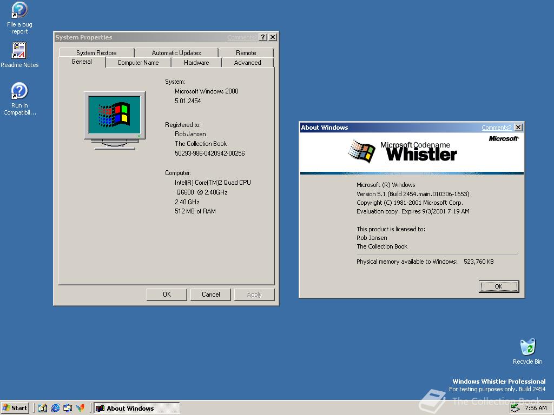Launch Outlook Express from quick launch bar
This screenshot has width=554, height=415.
pyautogui.click(x=68, y=409)
